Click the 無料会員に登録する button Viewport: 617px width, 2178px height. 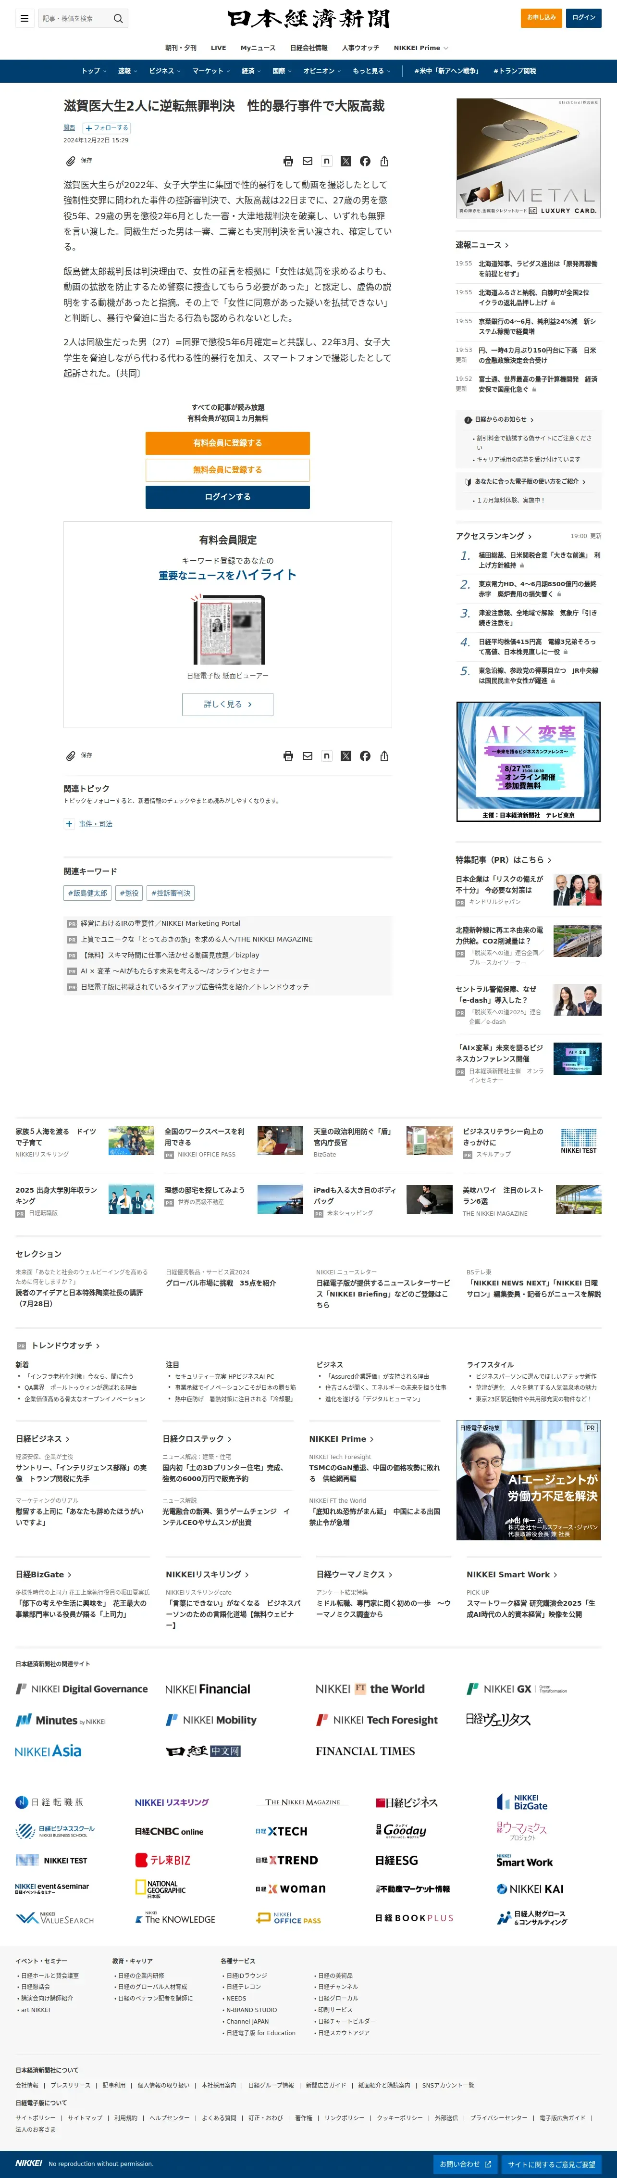point(227,470)
